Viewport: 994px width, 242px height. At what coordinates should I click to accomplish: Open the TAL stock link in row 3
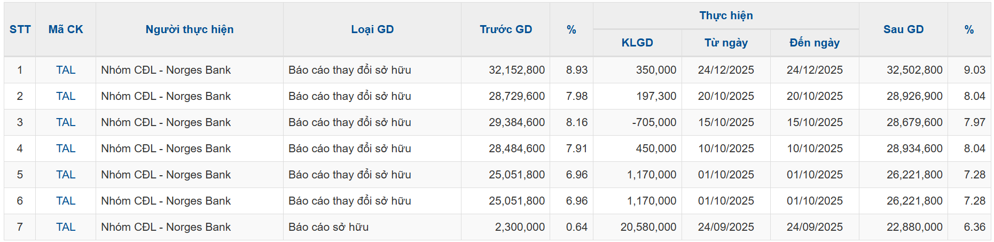pyautogui.click(x=66, y=122)
